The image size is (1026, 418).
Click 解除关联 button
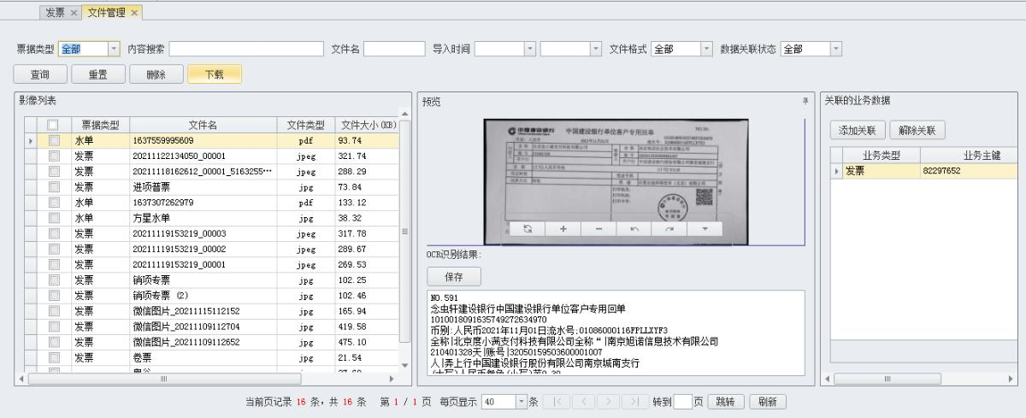[917, 131]
